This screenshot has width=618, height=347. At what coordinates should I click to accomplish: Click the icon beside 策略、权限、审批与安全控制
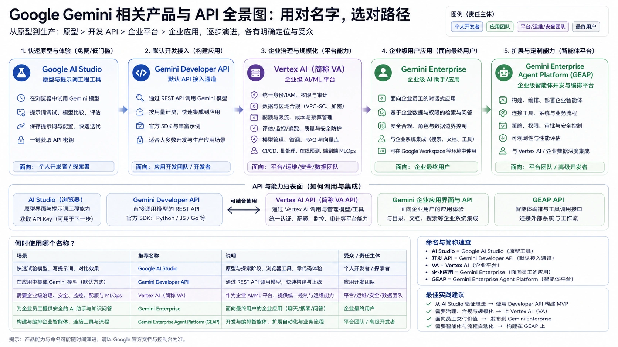point(503,125)
